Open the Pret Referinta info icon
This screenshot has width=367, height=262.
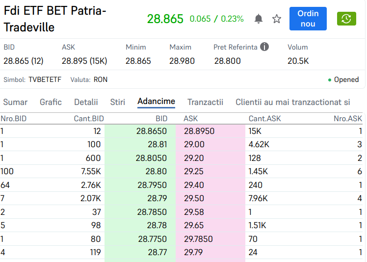[x=264, y=47]
